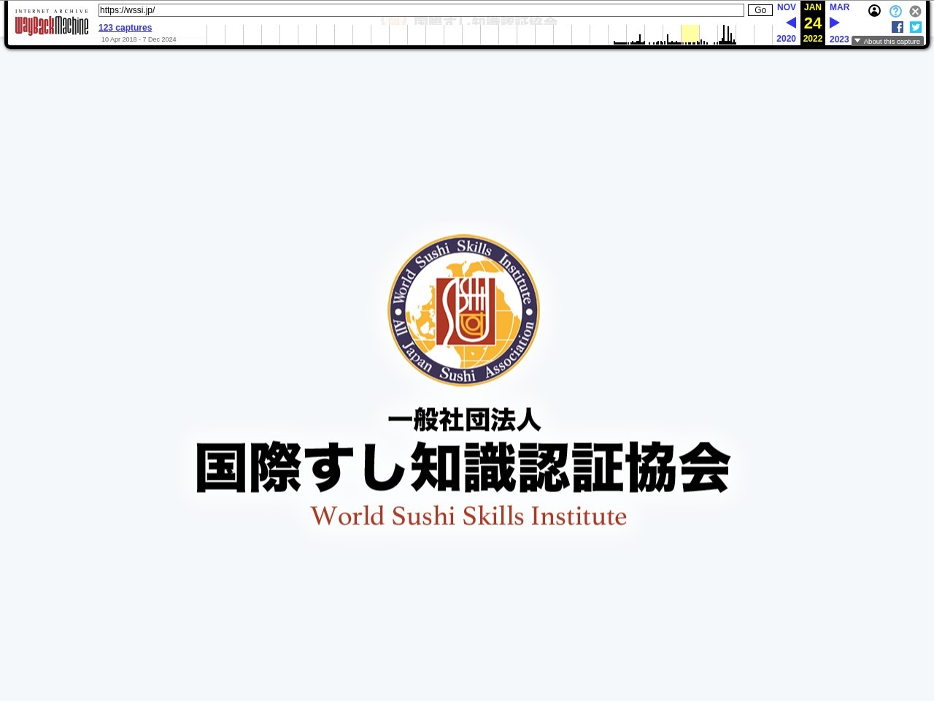Viewport: 934px width, 701px height.
Task: Select the MAR next month link
Action: click(840, 7)
